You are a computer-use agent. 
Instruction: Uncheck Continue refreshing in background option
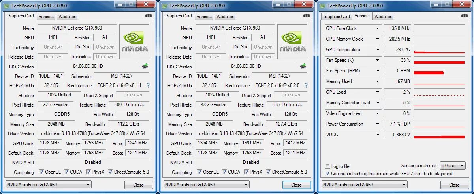click(x=327, y=174)
